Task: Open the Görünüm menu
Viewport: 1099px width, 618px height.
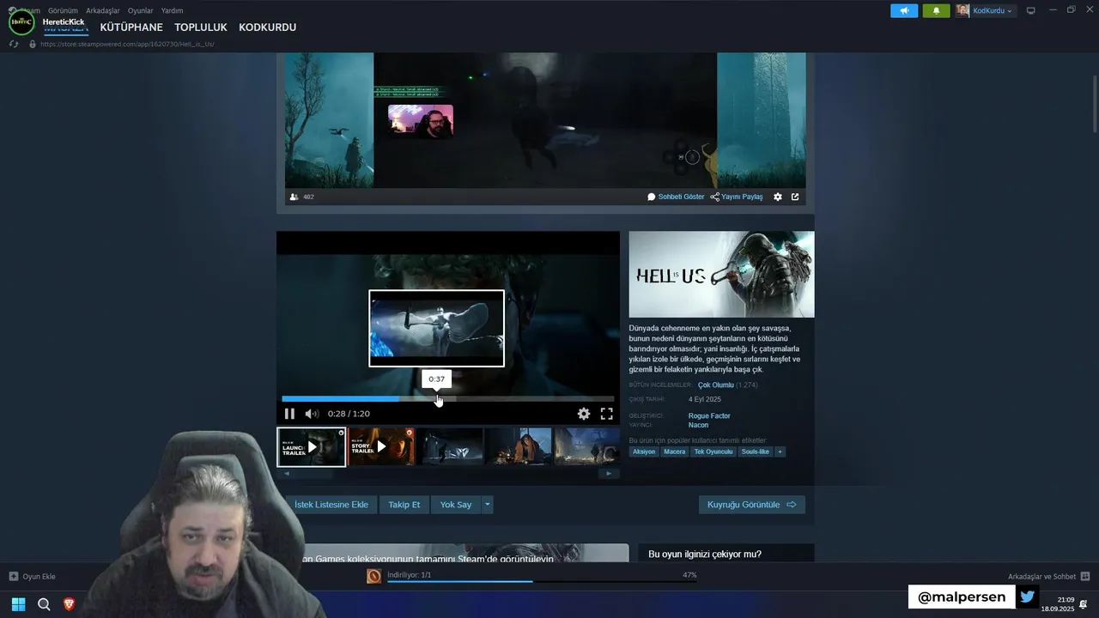Action: click(63, 10)
